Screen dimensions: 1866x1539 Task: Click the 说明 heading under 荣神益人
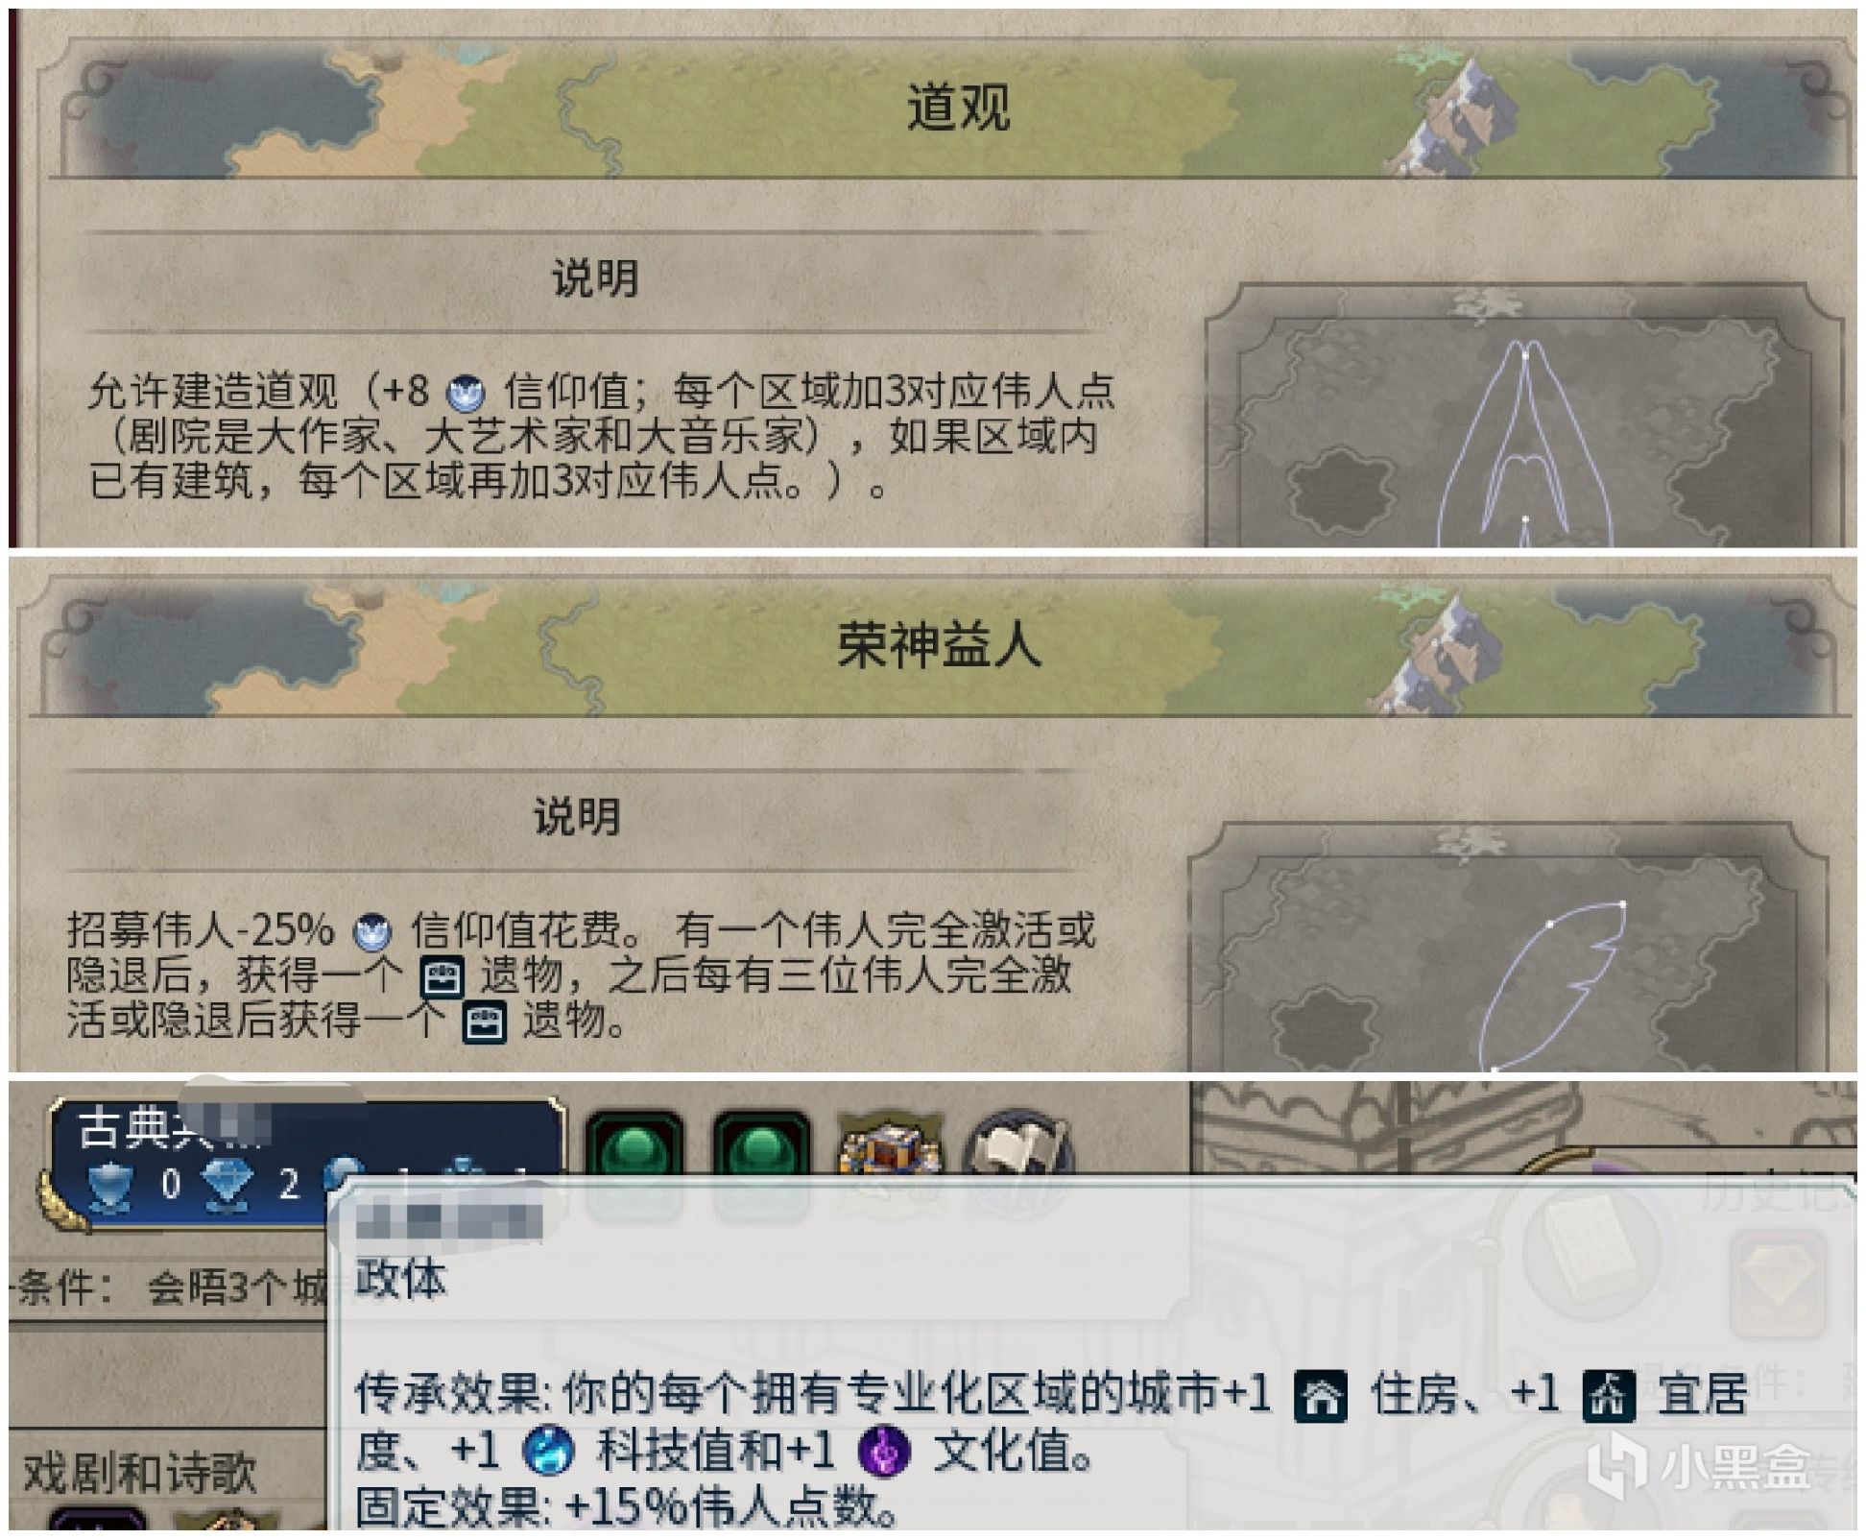[x=577, y=817]
